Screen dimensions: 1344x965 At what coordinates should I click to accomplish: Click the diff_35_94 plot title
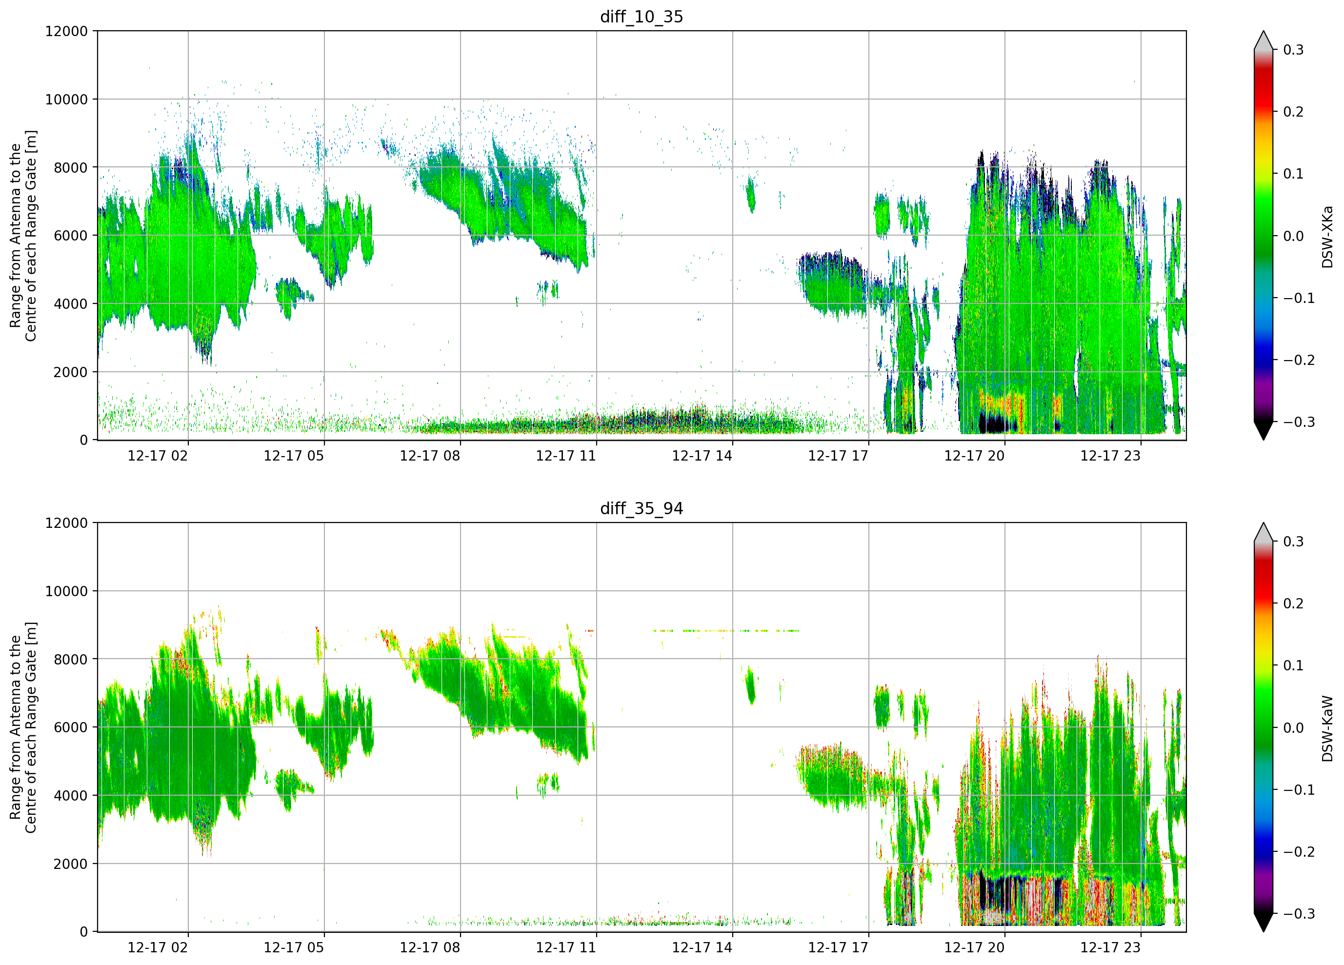pos(642,508)
